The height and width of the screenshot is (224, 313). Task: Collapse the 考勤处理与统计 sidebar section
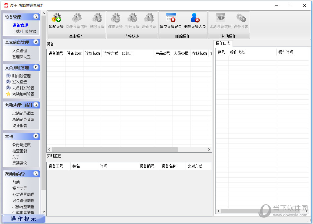[x=36, y=105]
